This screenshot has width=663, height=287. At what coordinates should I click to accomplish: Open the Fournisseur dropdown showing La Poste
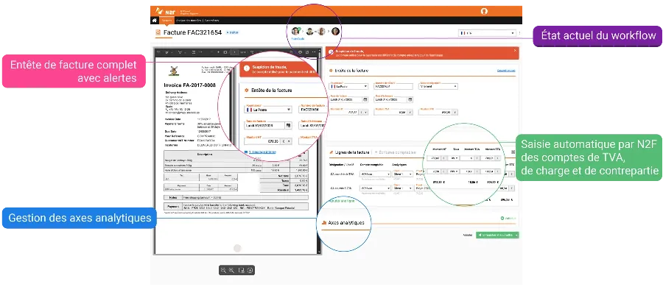[348, 86]
